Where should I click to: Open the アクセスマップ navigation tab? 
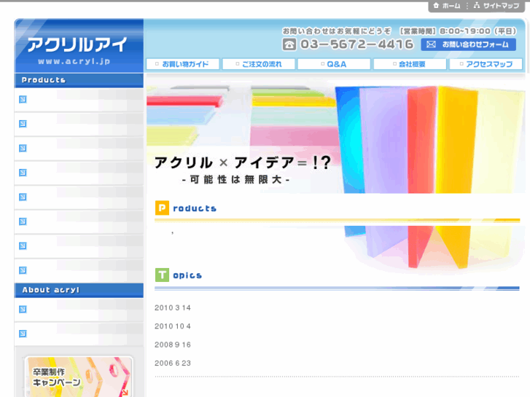(x=486, y=64)
